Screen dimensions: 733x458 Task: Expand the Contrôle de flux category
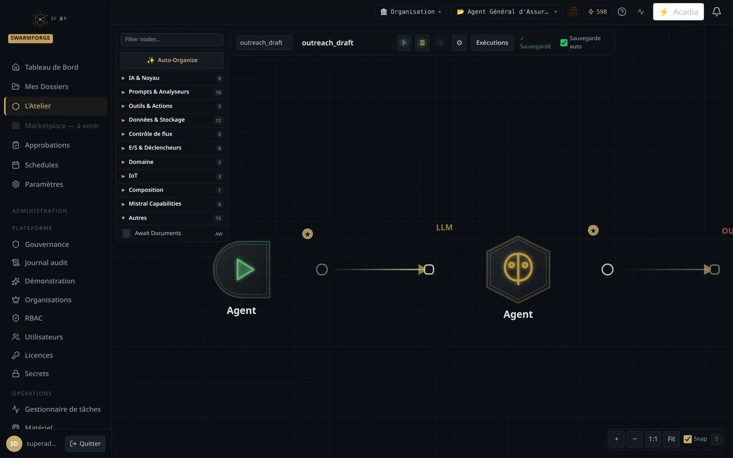(172, 134)
